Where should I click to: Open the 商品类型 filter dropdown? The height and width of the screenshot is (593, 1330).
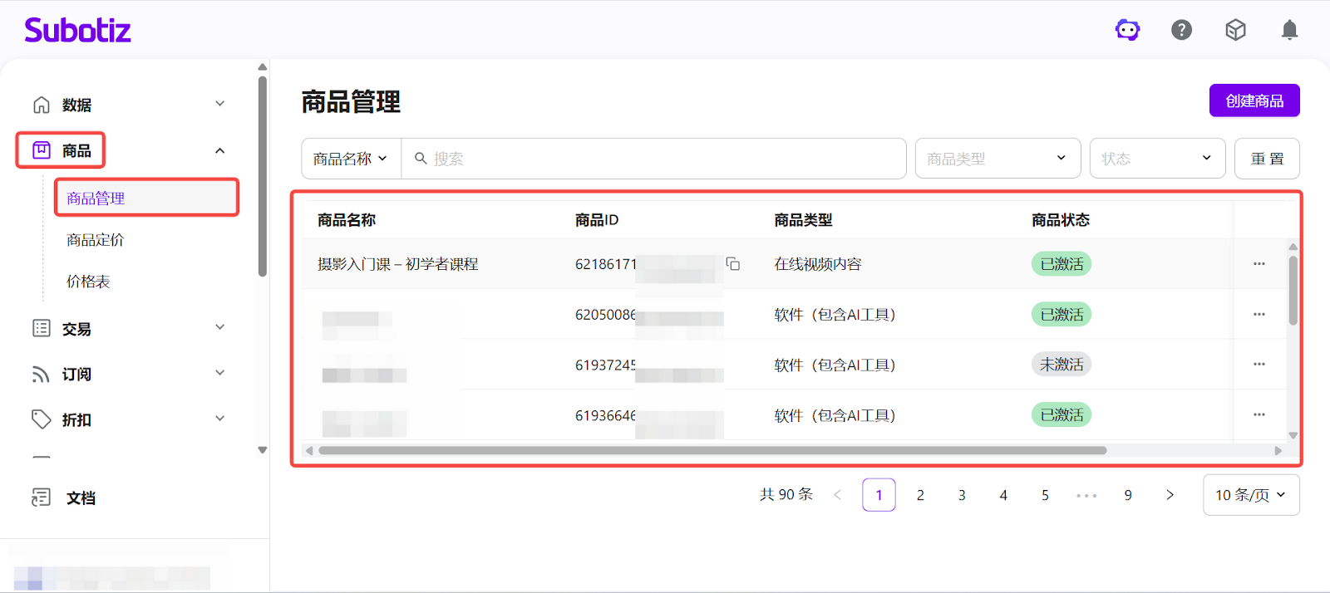pyautogui.click(x=997, y=159)
